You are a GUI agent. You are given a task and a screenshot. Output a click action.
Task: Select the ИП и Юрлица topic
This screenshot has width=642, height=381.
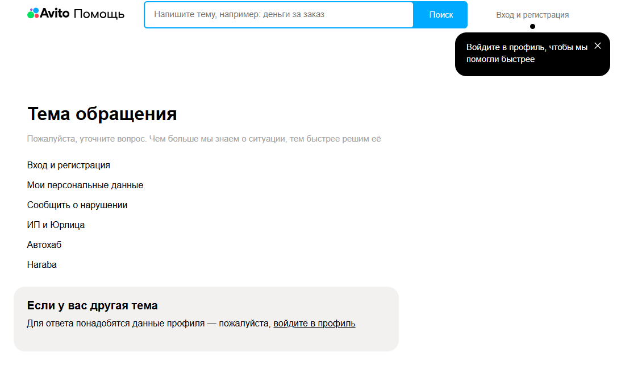tap(56, 225)
